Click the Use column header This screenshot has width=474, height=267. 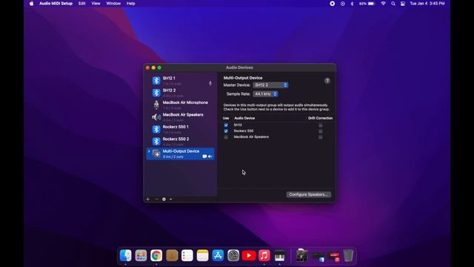pyautogui.click(x=226, y=118)
